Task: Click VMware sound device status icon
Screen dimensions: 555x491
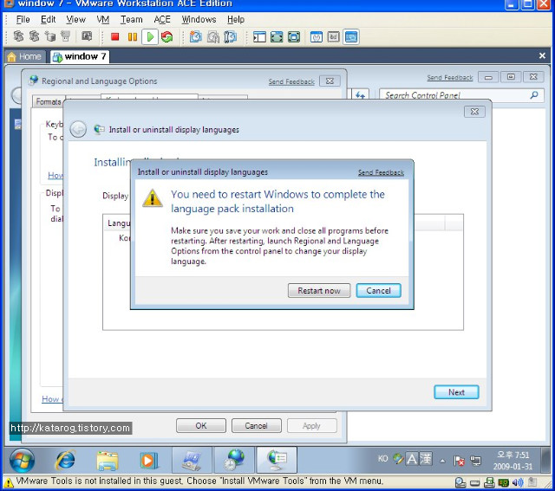Action: (518, 482)
